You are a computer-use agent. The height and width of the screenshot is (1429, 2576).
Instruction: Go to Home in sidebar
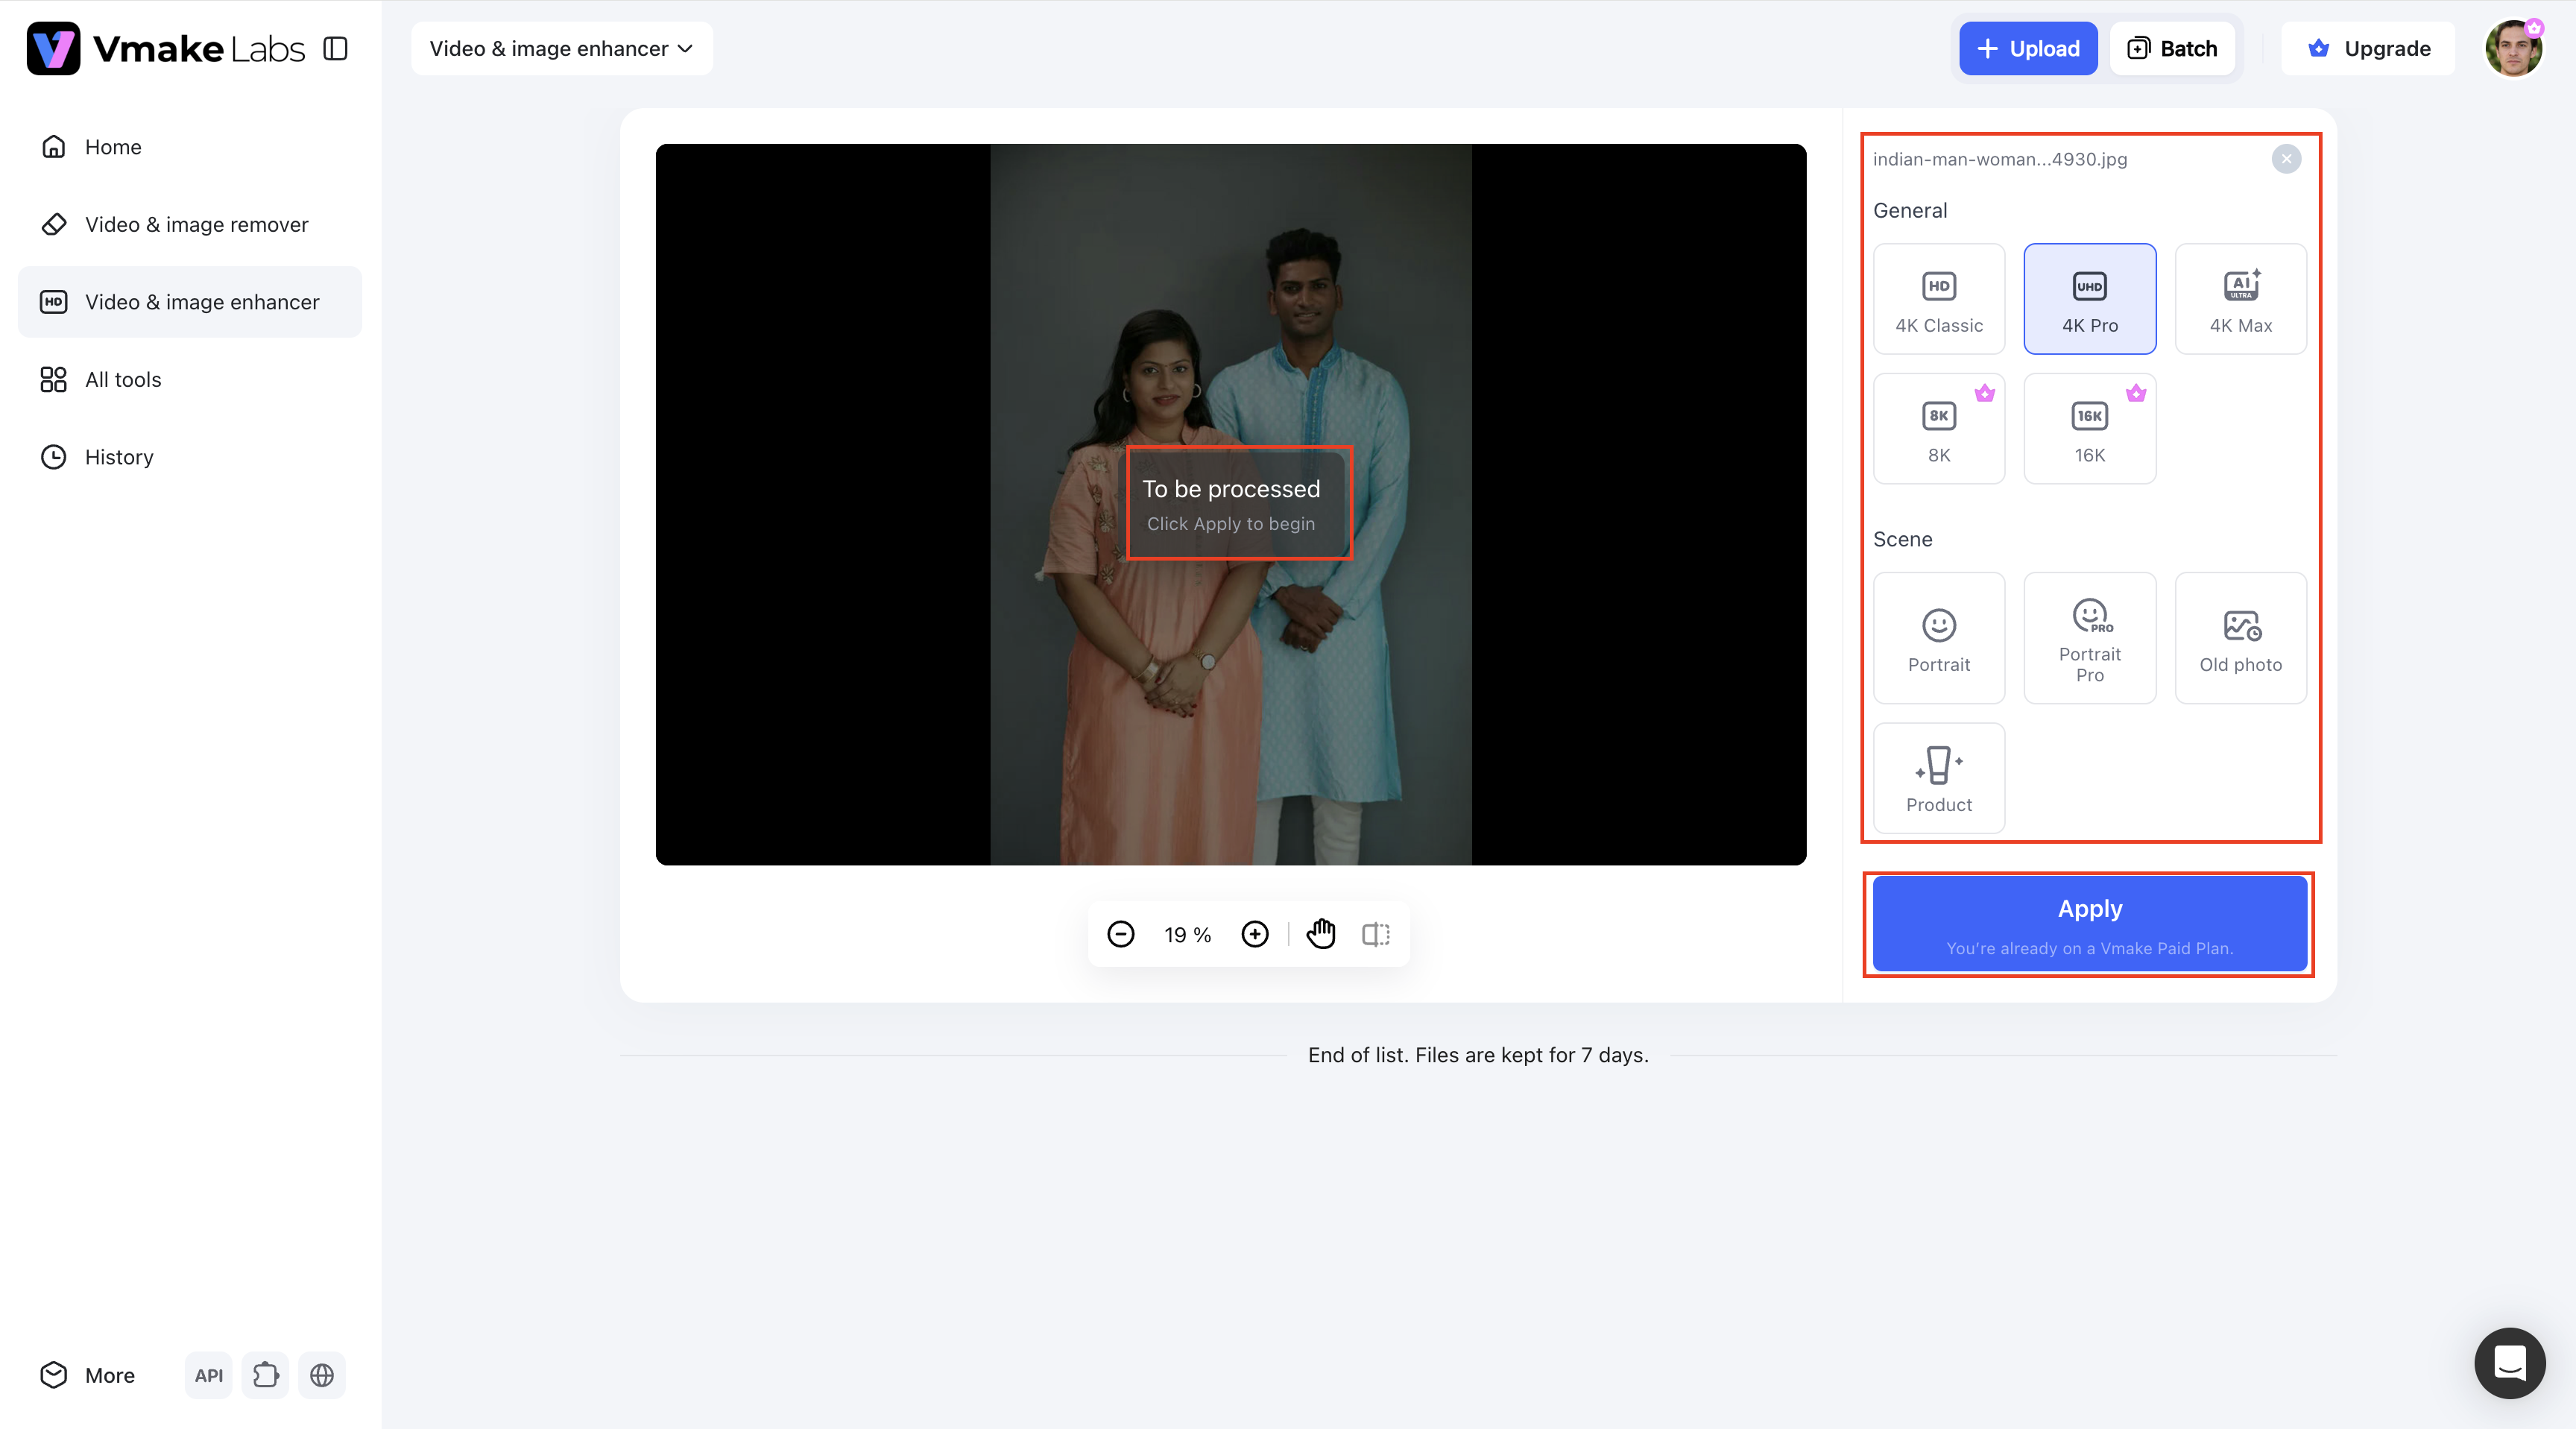[x=190, y=147]
